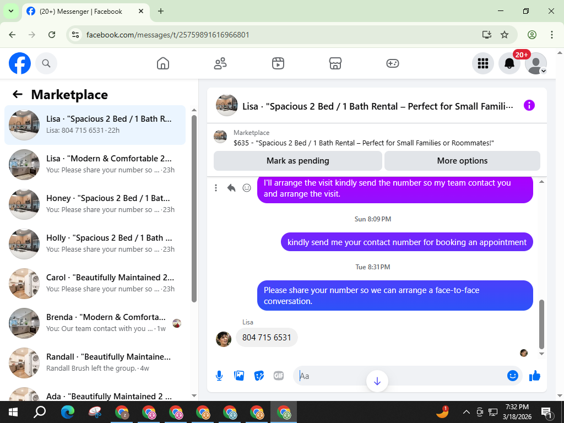Open Brenda Modern & Comfortable chat
Viewport: 564px width, 423px height.
[x=95, y=323]
